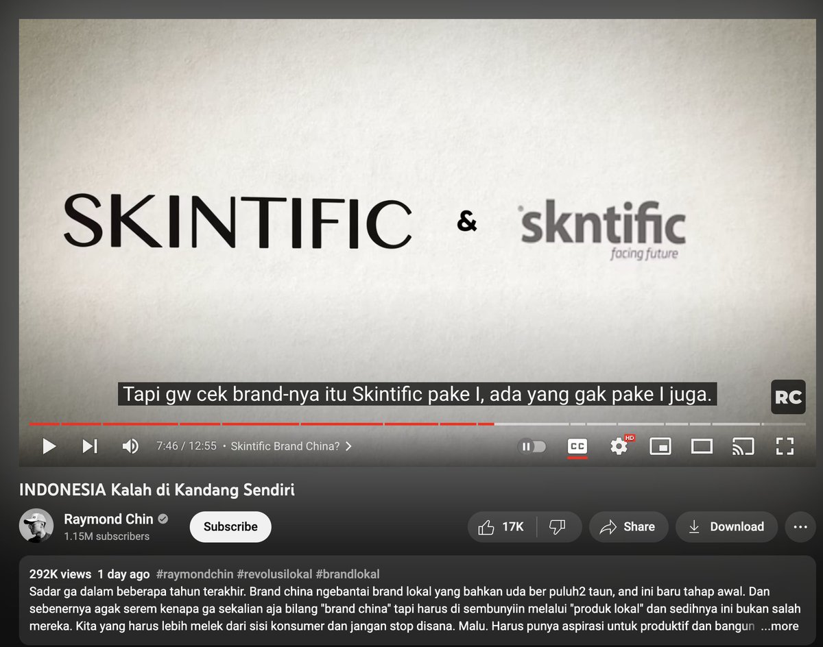Open Raymond Chin's channel avatar
Screen dimensions: 823x647
coord(36,526)
